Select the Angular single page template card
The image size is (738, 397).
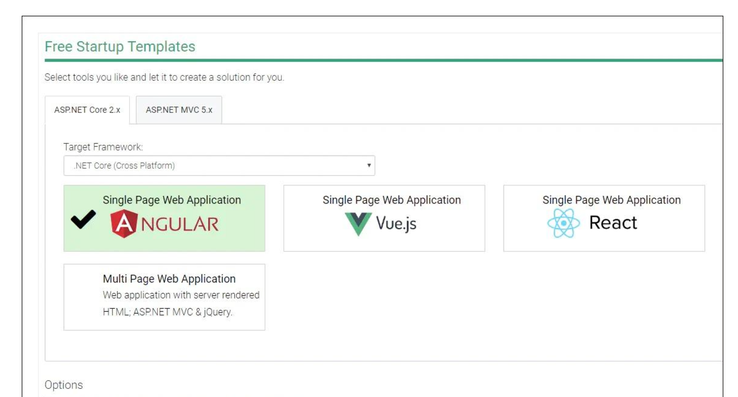coord(164,218)
